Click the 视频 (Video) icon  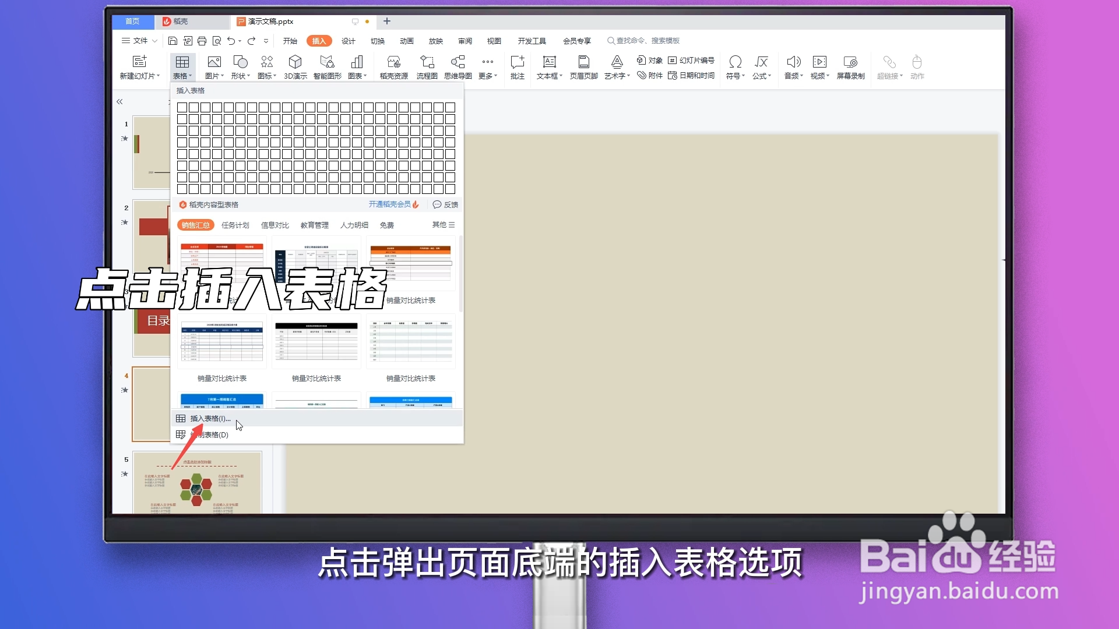(x=819, y=62)
